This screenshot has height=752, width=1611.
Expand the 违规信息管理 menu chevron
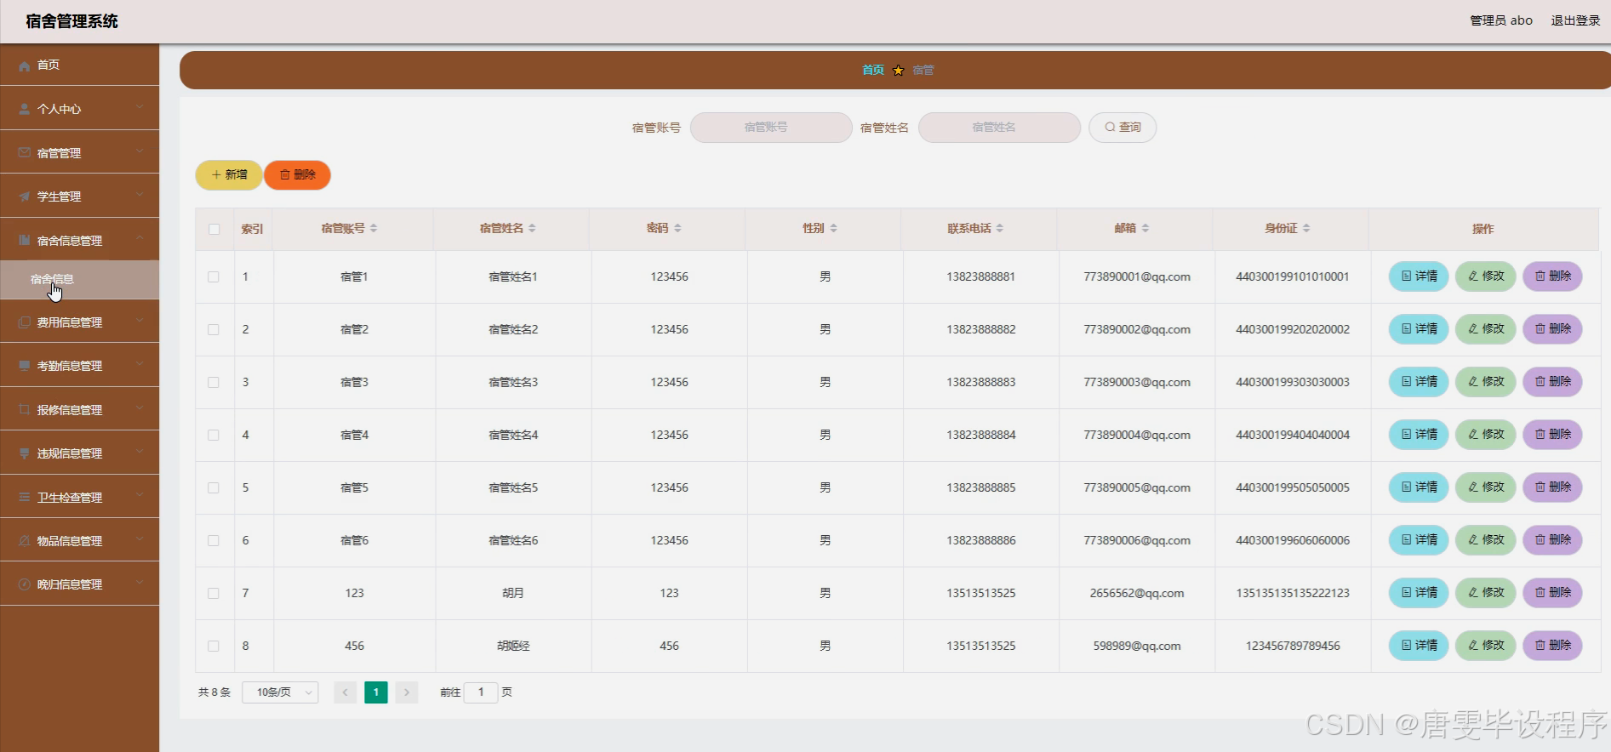point(140,452)
